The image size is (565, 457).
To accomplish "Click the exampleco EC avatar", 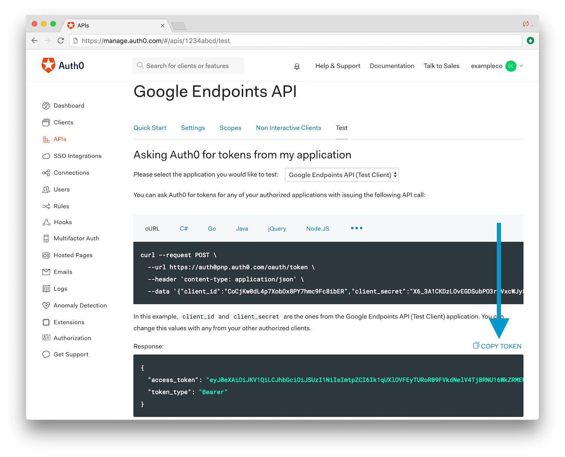I will click(511, 66).
